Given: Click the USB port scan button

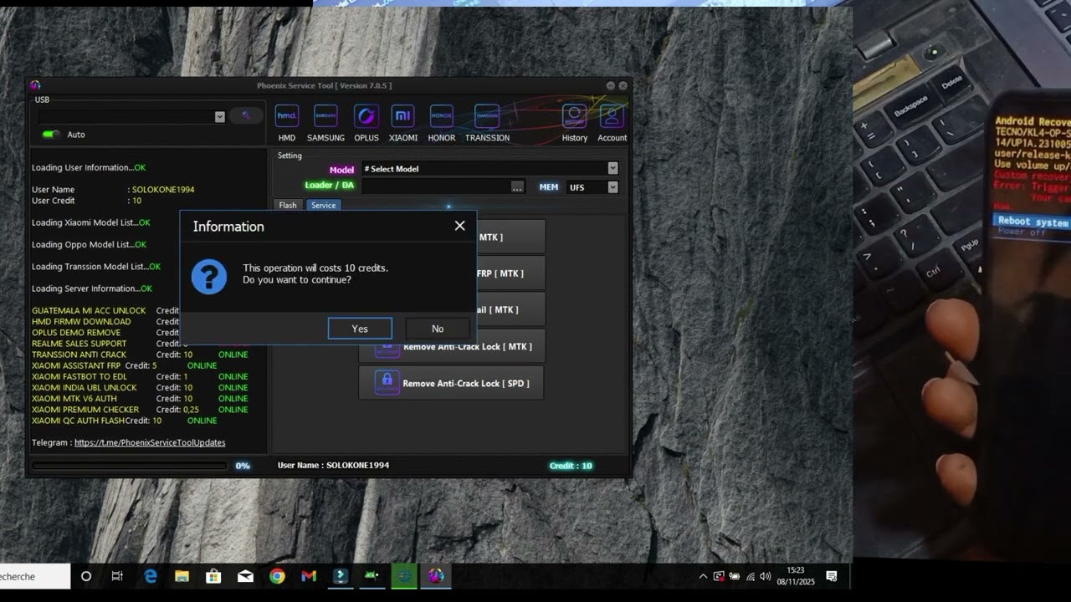Looking at the screenshot, I should pos(246,116).
